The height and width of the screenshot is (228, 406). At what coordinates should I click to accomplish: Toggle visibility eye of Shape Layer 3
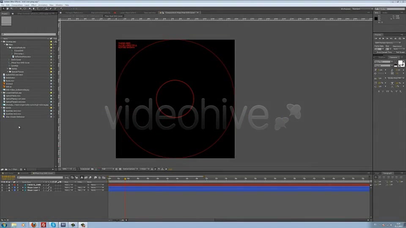click(2, 187)
